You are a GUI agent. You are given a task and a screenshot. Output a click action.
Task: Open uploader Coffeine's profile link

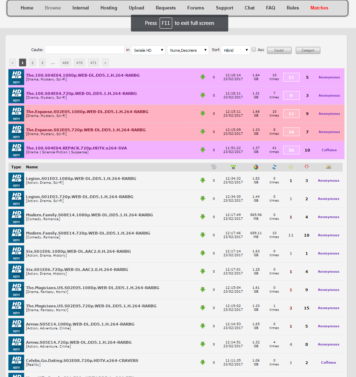329,150
